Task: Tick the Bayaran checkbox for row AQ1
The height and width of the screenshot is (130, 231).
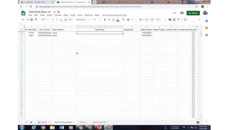Action: pyautogui.click(x=193, y=35)
